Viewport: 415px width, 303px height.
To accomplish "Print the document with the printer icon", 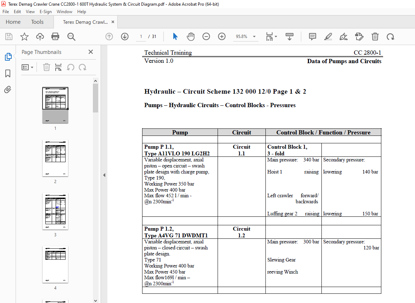I will pos(55,37).
